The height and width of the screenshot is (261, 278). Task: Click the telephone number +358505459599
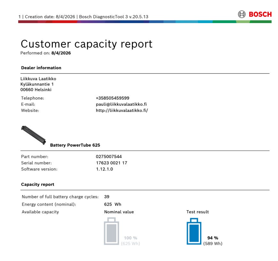[x=112, y=98]
